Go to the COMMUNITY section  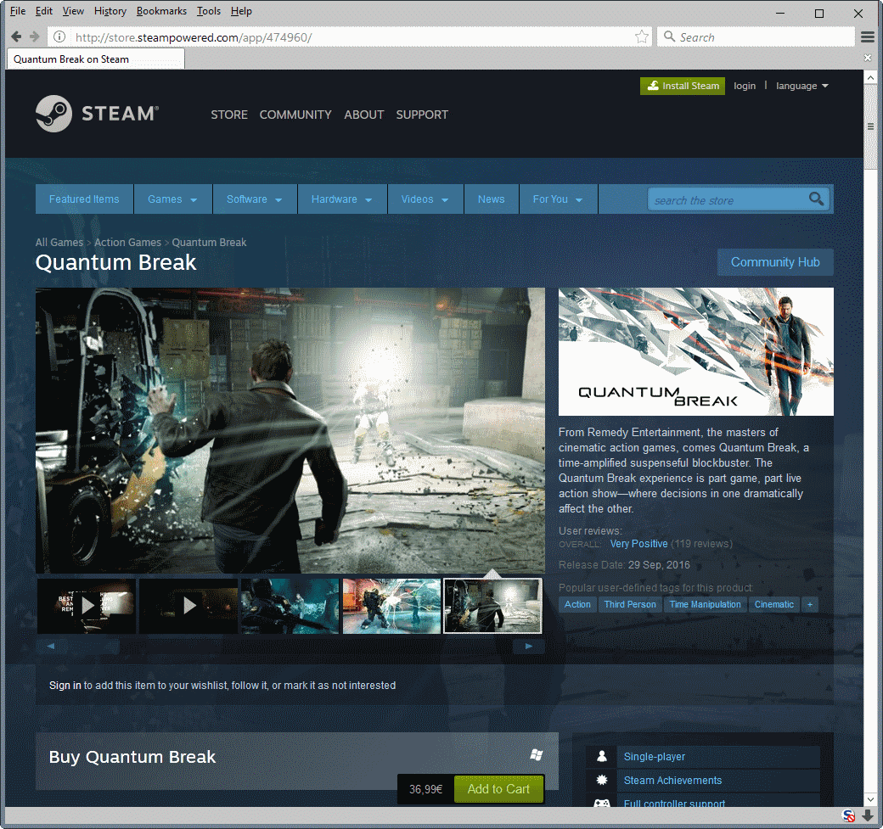[x=295, y=115]
